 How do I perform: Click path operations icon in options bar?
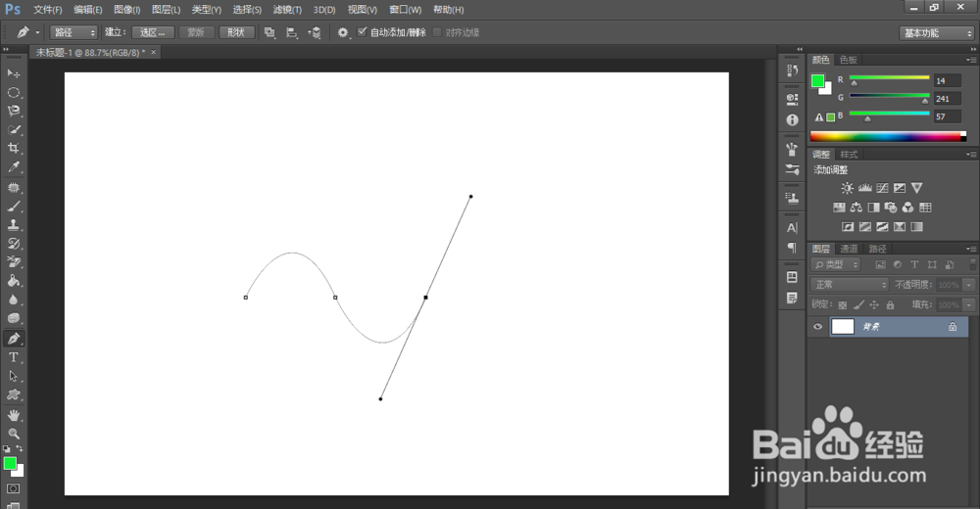(269, 32)
